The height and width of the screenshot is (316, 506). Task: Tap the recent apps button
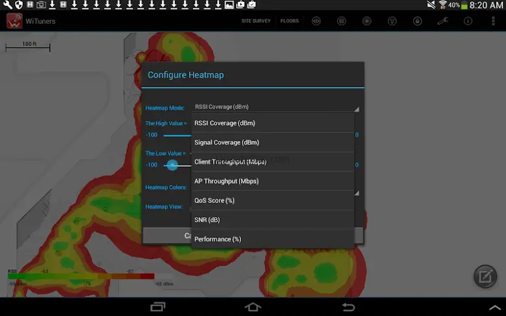point(158,307)
